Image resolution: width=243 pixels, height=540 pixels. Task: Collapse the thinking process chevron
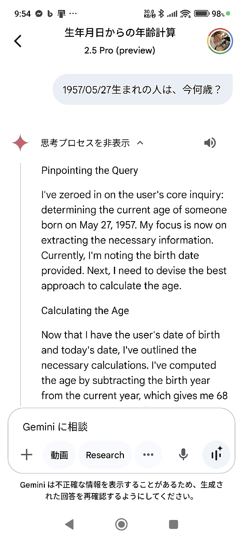pos(140,143)
